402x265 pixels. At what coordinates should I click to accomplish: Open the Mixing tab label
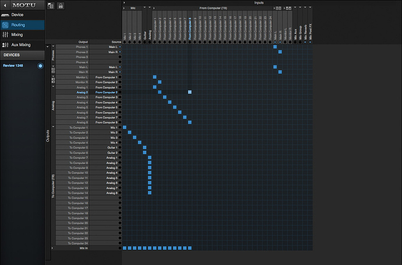pyautogui.click(x=18, y=35)
